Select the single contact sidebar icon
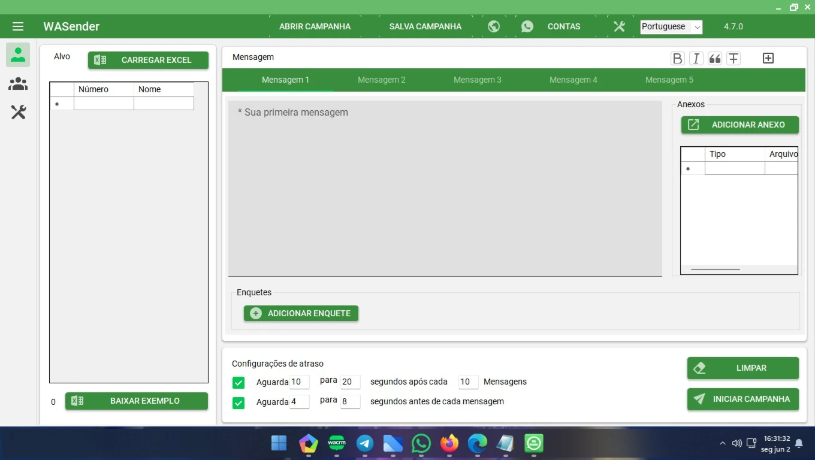The height and width of the screenshot is (460, 815). click(x=18, y=55)
